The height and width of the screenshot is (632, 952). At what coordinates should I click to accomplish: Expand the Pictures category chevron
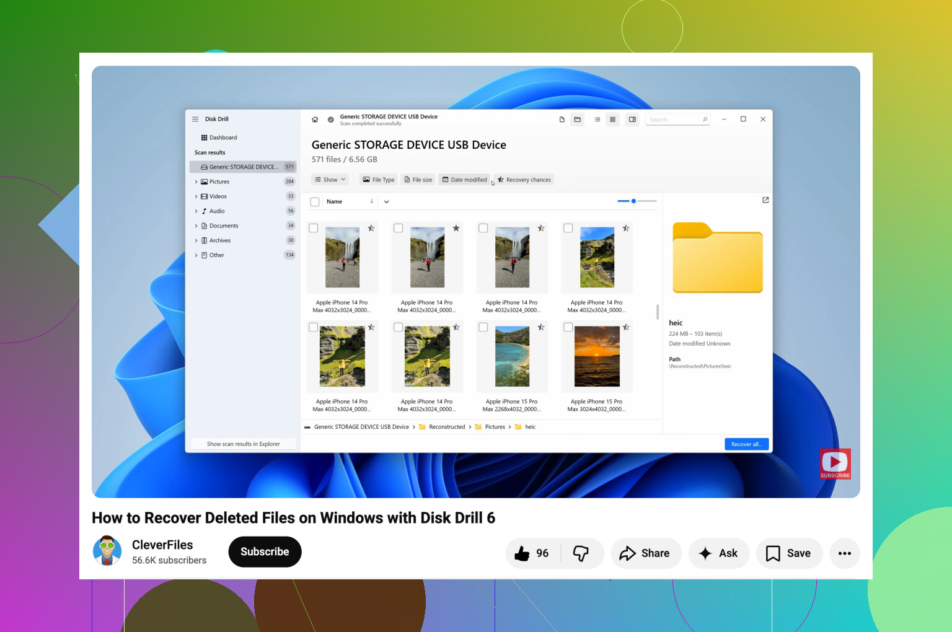pyautogui.click(x=196, y=182)
